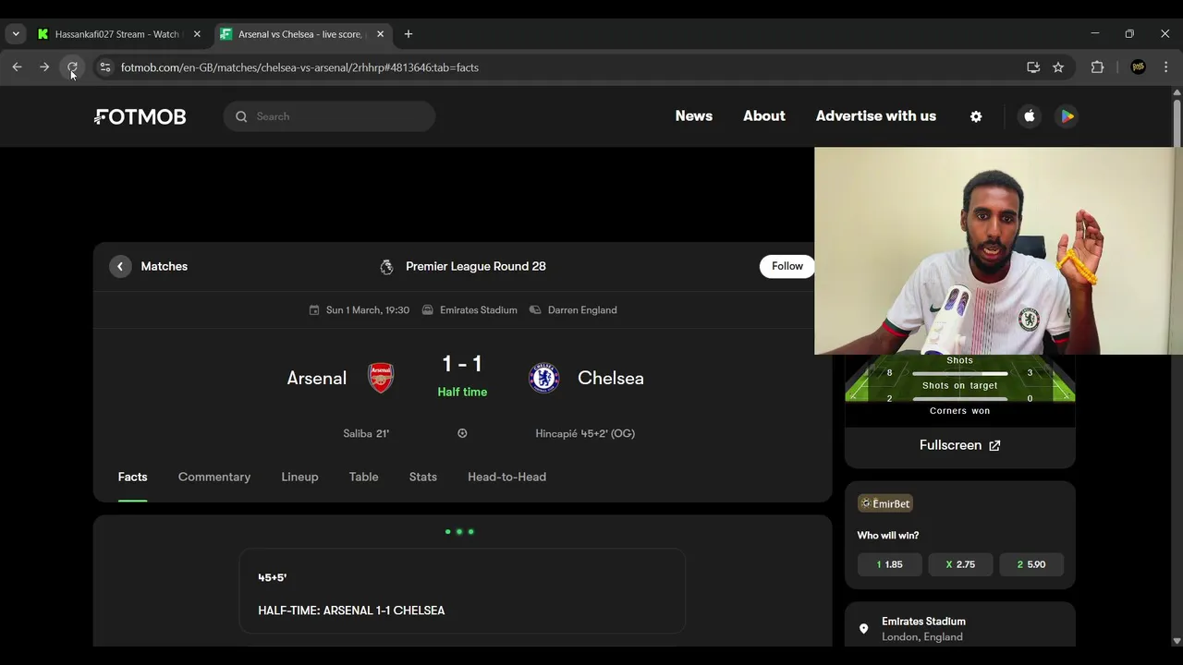The width and height of the screenshot is (1183, 665).
Task: Switch to the Head-to-Head tab
Action: pyautogui.click(x=506, y=477)
